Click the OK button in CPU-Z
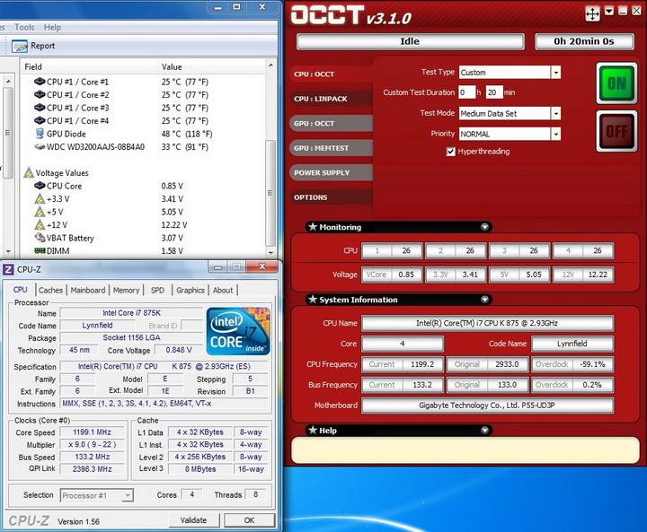This screenshot has width=647, height=532. click(249, 520)
